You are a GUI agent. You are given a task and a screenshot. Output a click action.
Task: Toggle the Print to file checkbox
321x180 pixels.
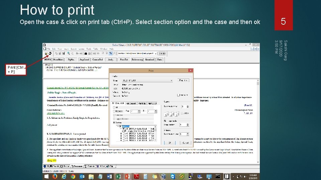pos(178,95)
